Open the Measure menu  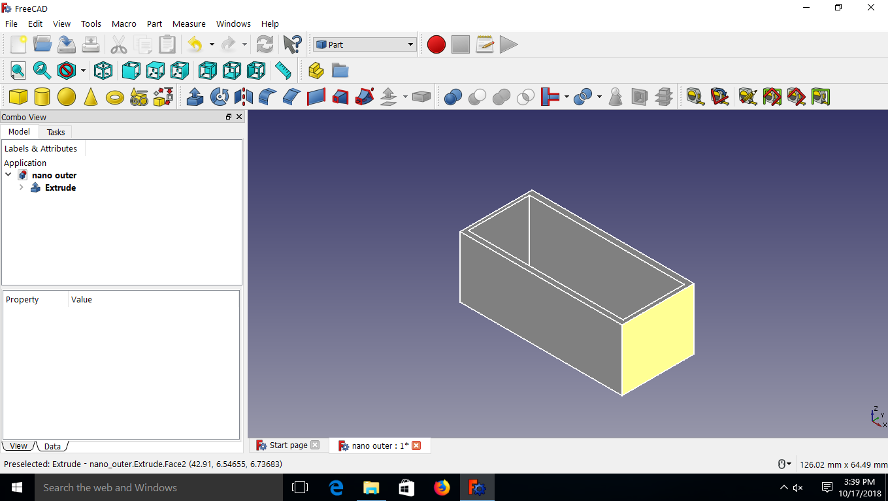pos(189,24)
